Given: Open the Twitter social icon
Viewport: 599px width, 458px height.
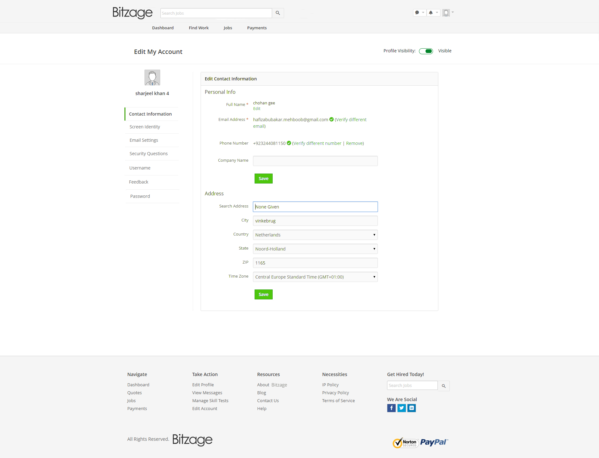Looking at the screenshot, I should 402,408.
